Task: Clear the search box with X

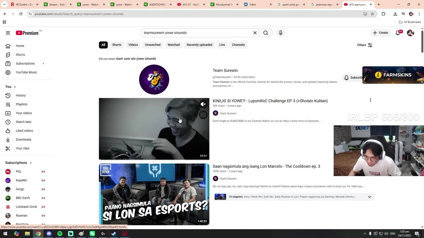Action: click(255, 33)
